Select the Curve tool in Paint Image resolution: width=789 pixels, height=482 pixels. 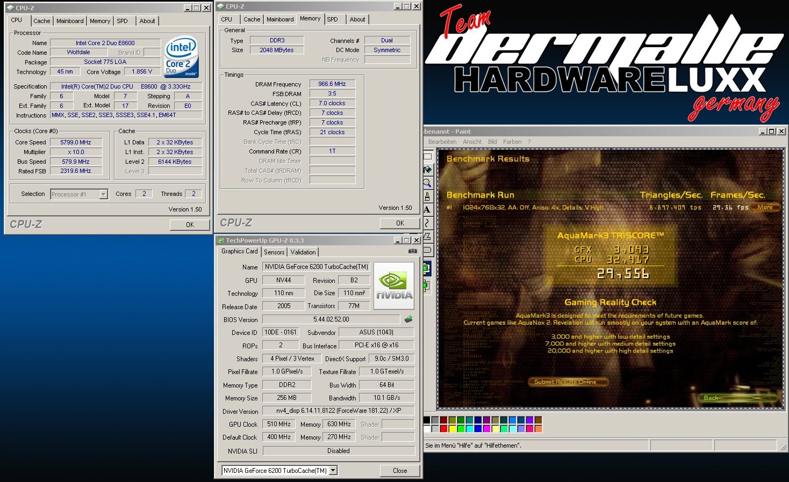[x=428, y=223]
